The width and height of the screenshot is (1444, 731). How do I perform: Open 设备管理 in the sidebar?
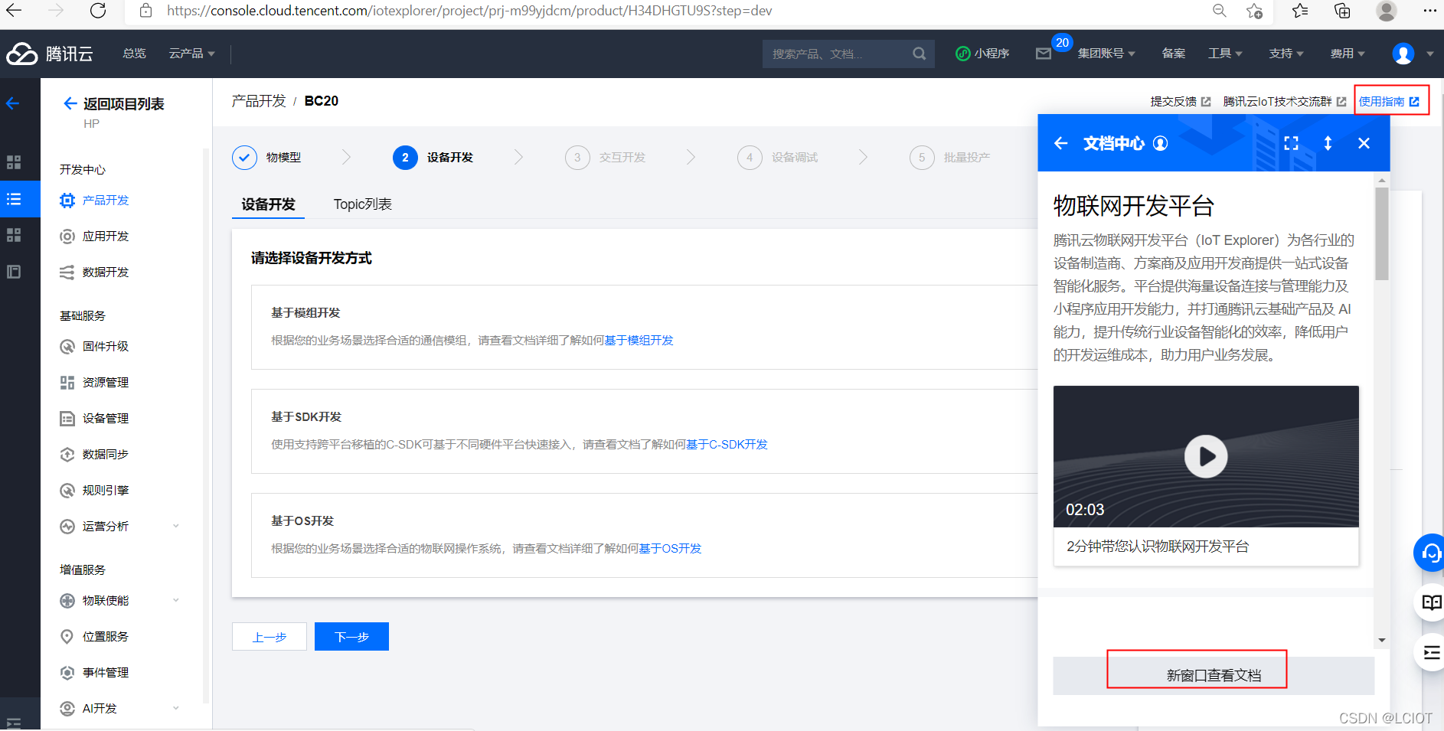[x=106, y=418]
